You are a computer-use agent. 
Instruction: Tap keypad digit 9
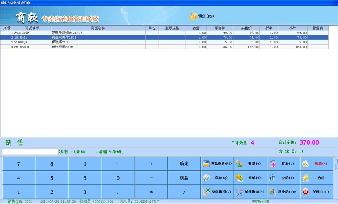[85, 164]
